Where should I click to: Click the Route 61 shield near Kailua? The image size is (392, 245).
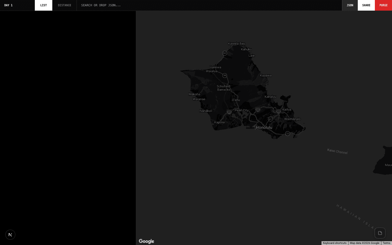(x=270, y=119)
